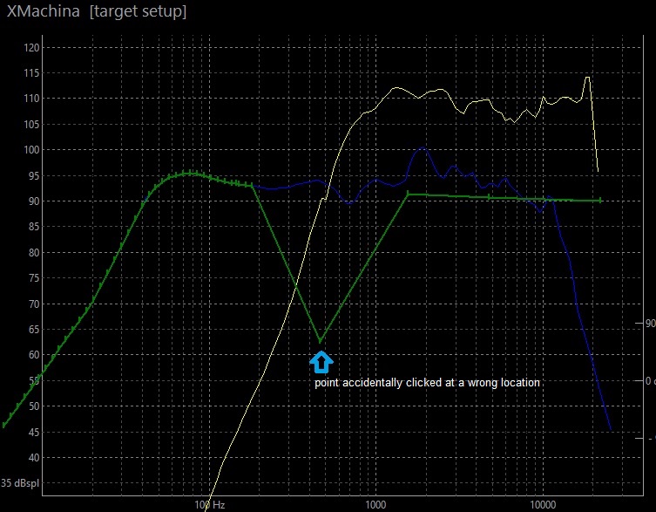Viewport: 656px width, 512px height.
Task: Click the 1000 frequency axis label
Action: click(375, 504)
